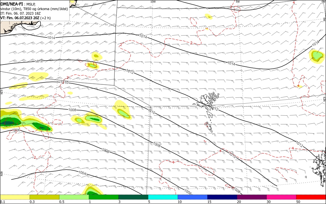Select the purple 20–30 mm legend swatch
Screen dimensions: 326x204
[252, 197]
